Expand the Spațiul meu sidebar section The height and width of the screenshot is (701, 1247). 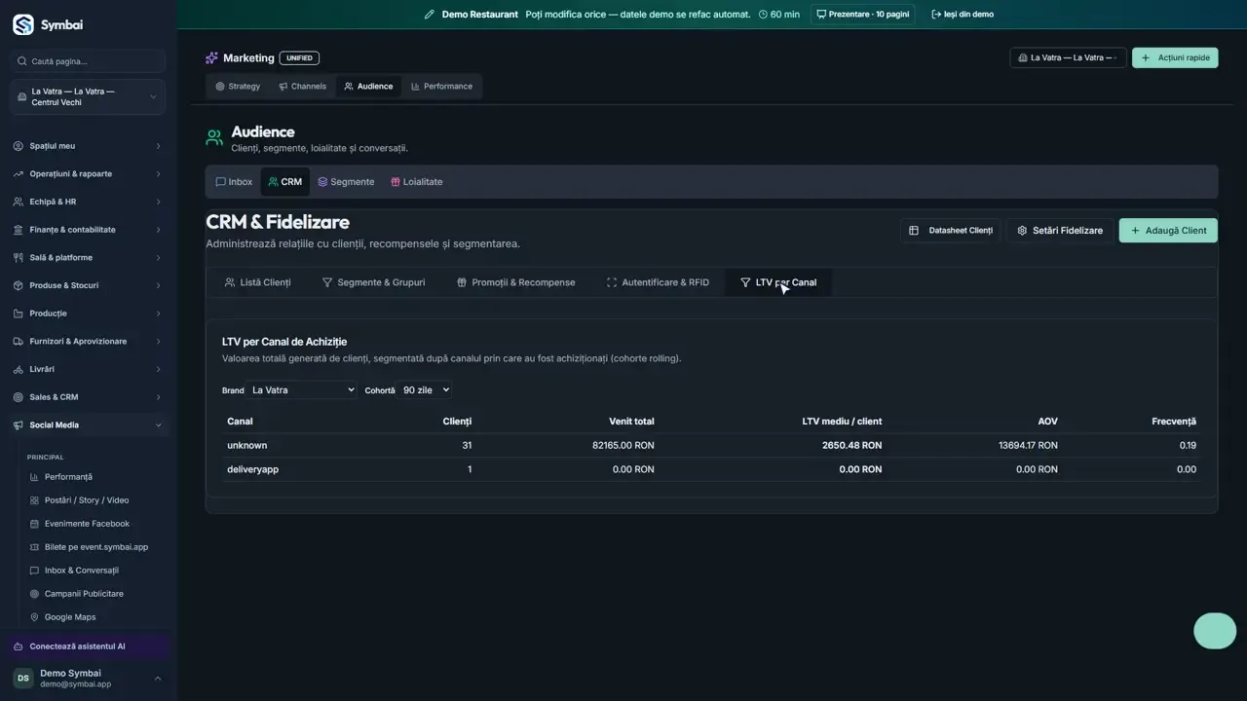pos(88,146)
